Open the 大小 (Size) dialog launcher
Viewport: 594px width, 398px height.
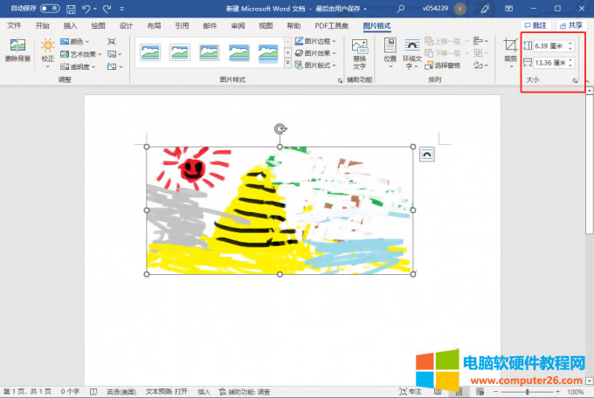(x=575, y=80)
